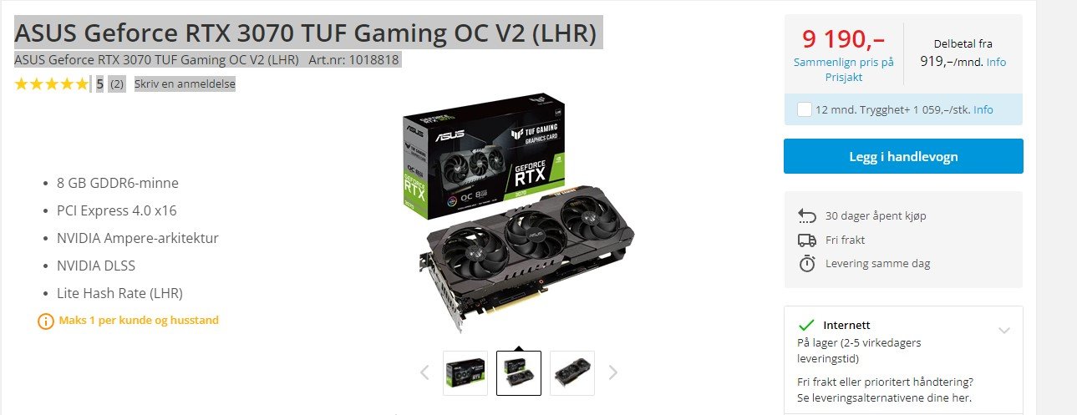
Task: Click the Fri frakt truck icon
Action: click(x=807, y=240)
